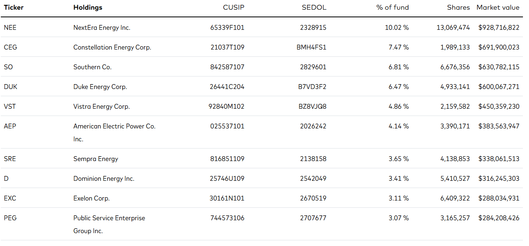
Task: Select the SO ticker cell
Action: 8,67
